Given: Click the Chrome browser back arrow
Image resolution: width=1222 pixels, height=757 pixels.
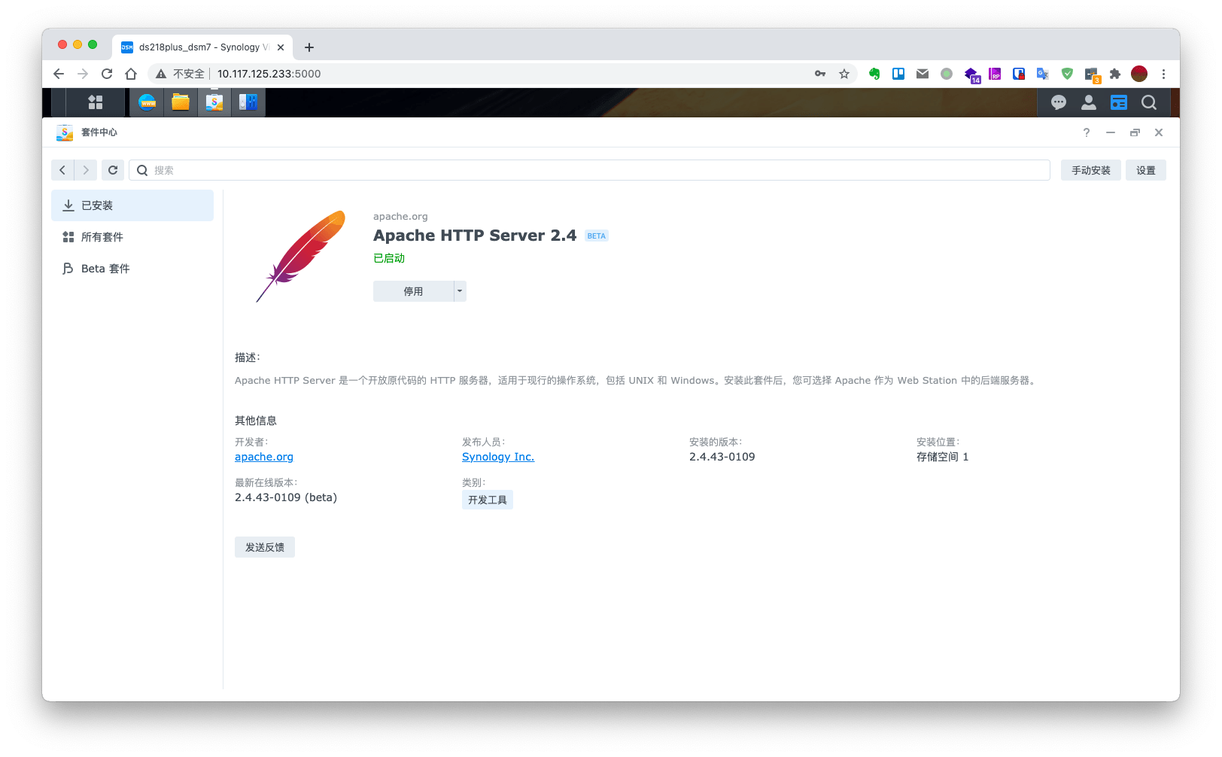Looking at the screenshot, I should (x=59, y=74).
